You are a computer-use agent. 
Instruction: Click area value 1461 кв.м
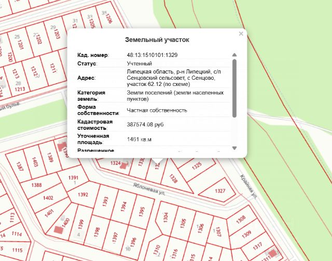click(139, 139)
